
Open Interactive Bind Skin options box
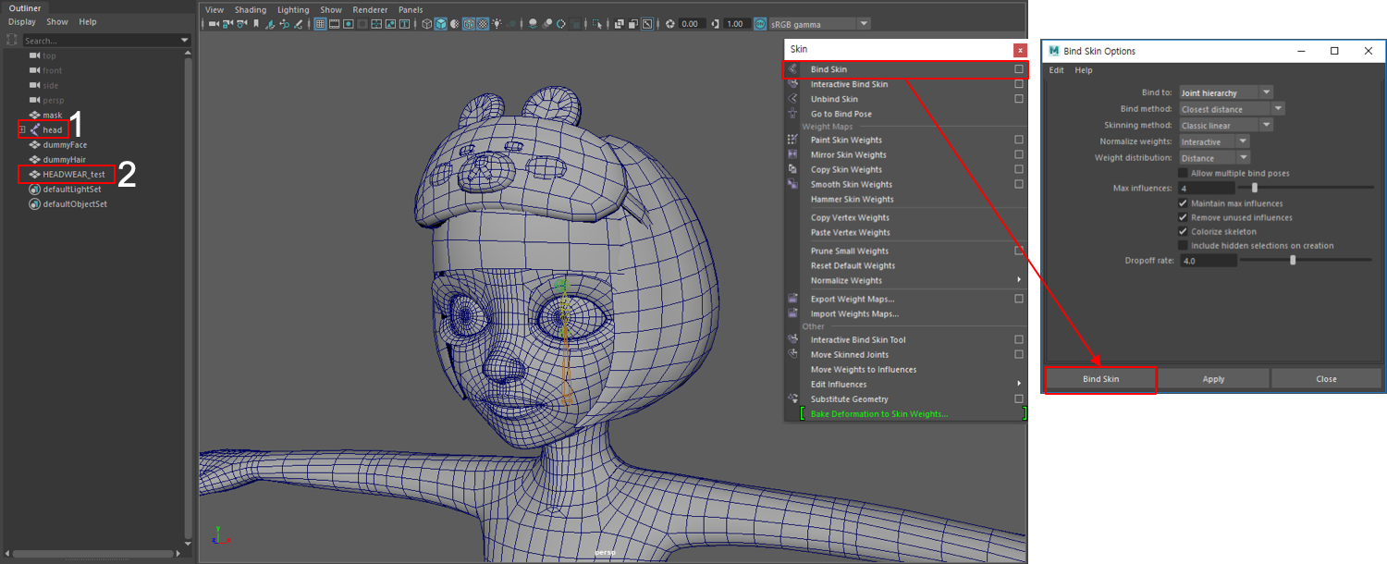pos(1019,84)
